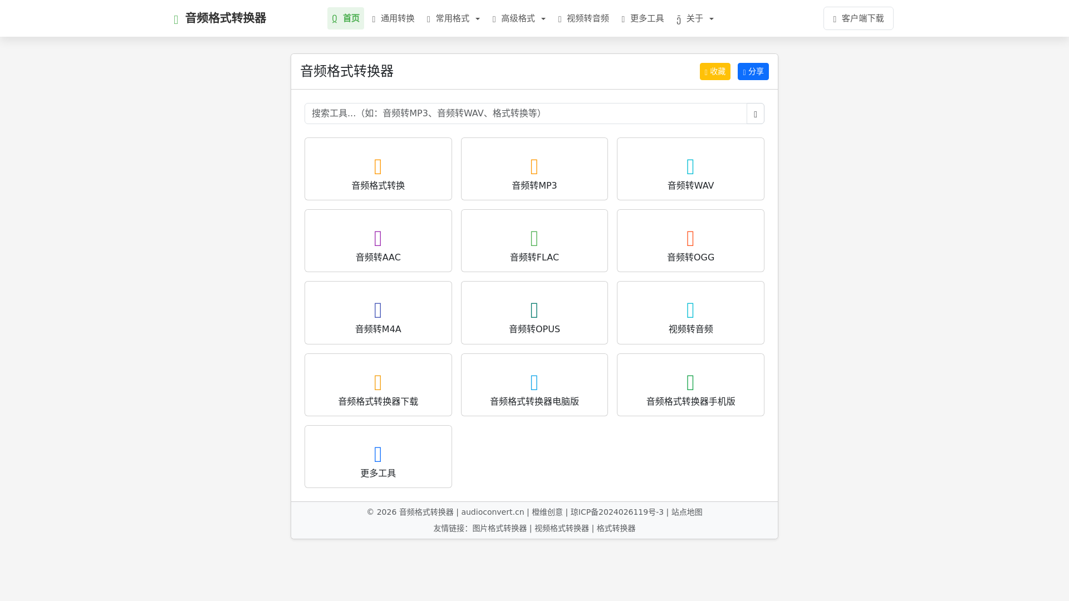Click the footer 音频格式转换器 copyright link
The width and height of the screenshot is (1069, 601).
pos(426,512)
